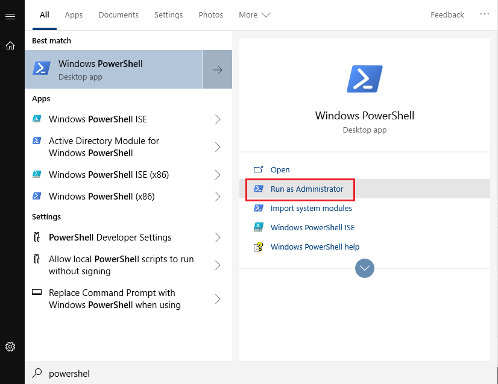Viewport: 498px width, 384px height.
Task: Expand Windows PowerShell ISE (x86) chevron
Action: (x=218, y=175)
